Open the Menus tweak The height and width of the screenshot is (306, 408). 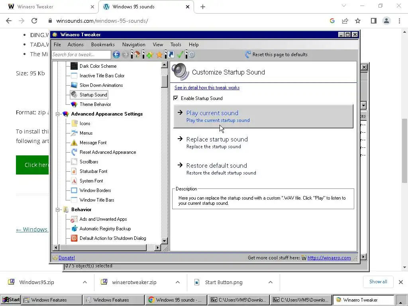click(86, 133)
